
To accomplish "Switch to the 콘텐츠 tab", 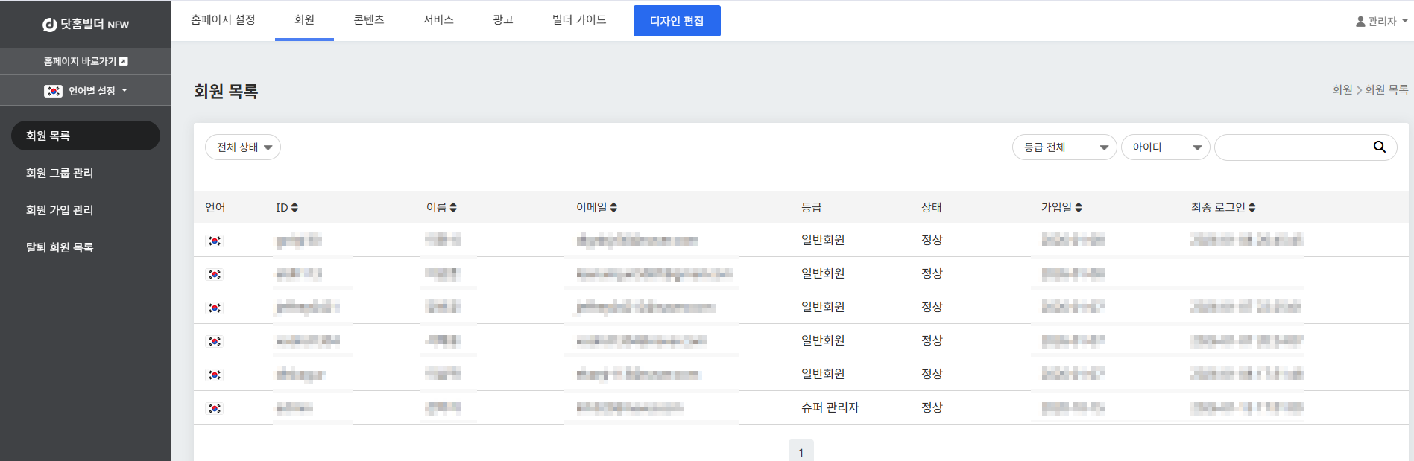I will [x=368, y=20].
